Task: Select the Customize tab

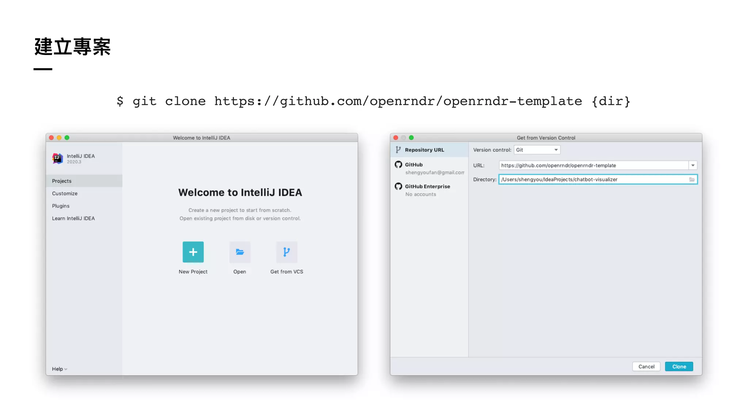Action: click(84, 193)
